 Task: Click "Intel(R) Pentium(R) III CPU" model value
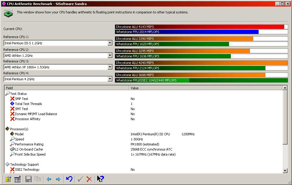pos(150,134)
